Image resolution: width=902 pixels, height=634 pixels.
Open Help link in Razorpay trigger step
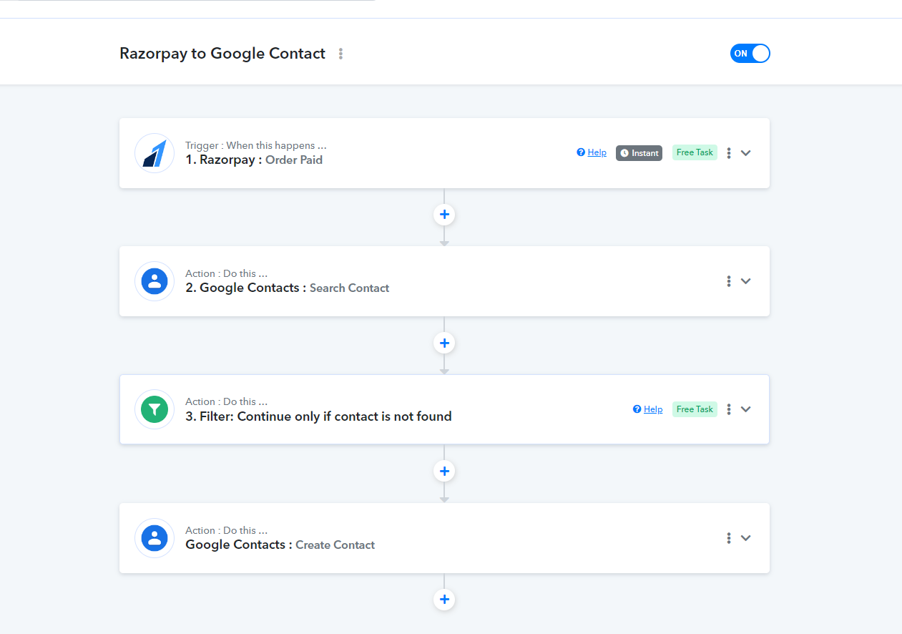click(x=592, y=152)
